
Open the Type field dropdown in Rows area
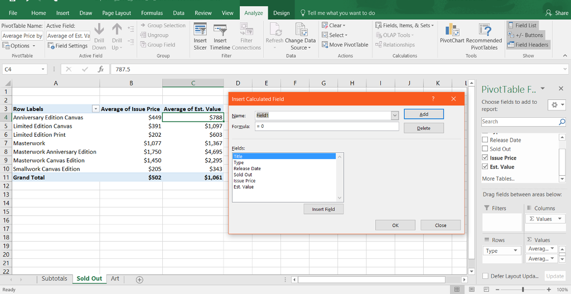tap(515, 251)
